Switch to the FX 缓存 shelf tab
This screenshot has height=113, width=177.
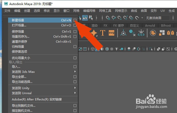coord(119,26)
